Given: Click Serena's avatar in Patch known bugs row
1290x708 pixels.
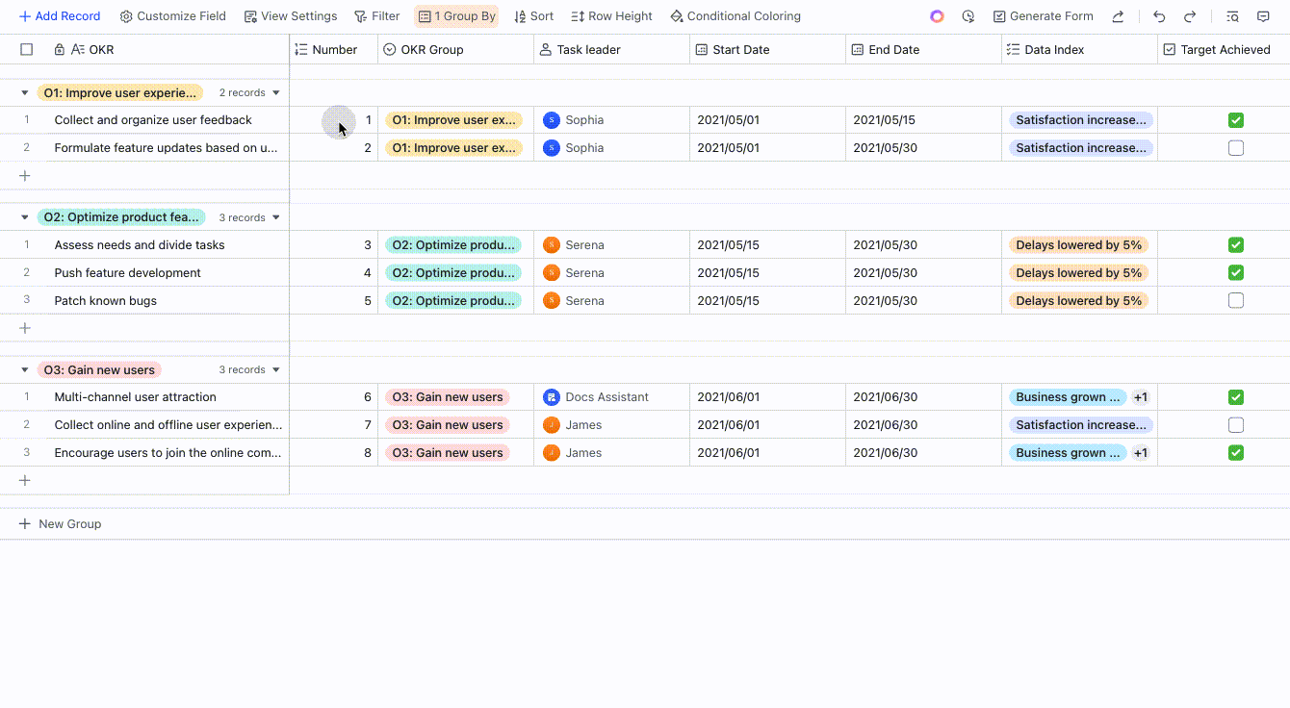Looking at the screenshot, I should tap(552, 301).
